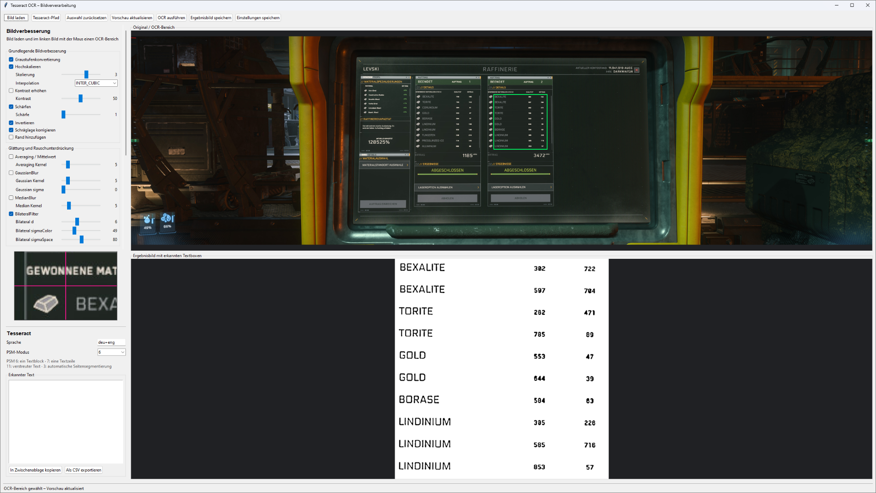876x493 pixels.
Task: Click the left panel vertical scrollbar
Action: 125,94
